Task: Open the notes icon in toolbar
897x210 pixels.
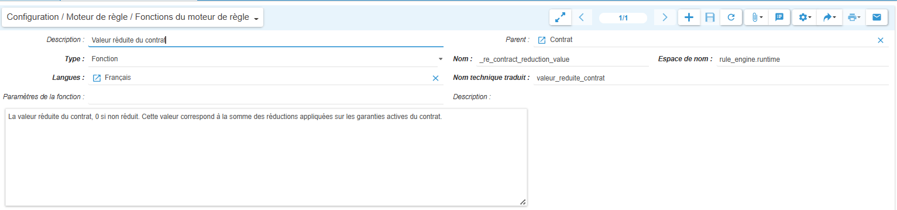Action: tap(779, 17)
